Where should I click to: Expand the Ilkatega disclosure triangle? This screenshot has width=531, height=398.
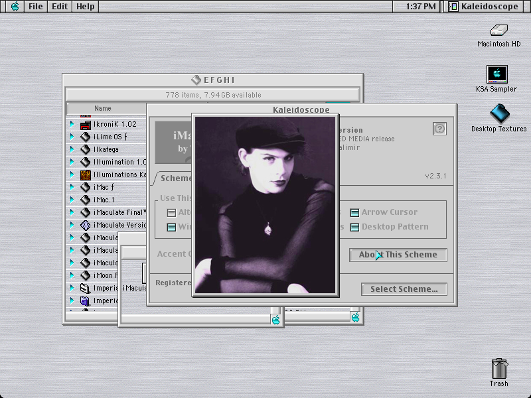tap(72, 149)
